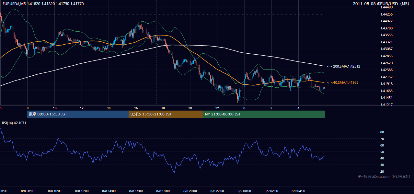Click price axis value 1.44022
414x194 pixels.
coord(386,21)
